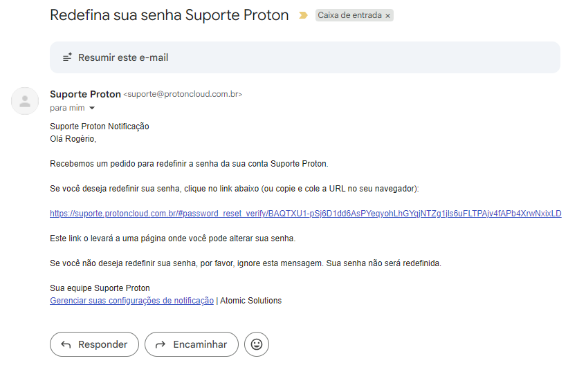Click the suporte@protoncloud.com.br sender address
Screen dimensions: 577x374
point(183,94)
